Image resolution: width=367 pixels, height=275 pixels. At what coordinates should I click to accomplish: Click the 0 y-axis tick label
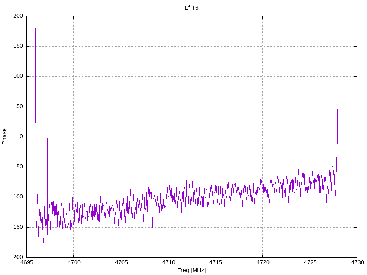click(22, 137)
